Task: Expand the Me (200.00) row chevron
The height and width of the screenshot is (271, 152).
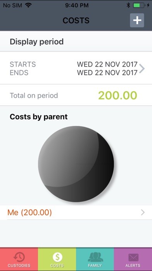Action: [143, 213]
